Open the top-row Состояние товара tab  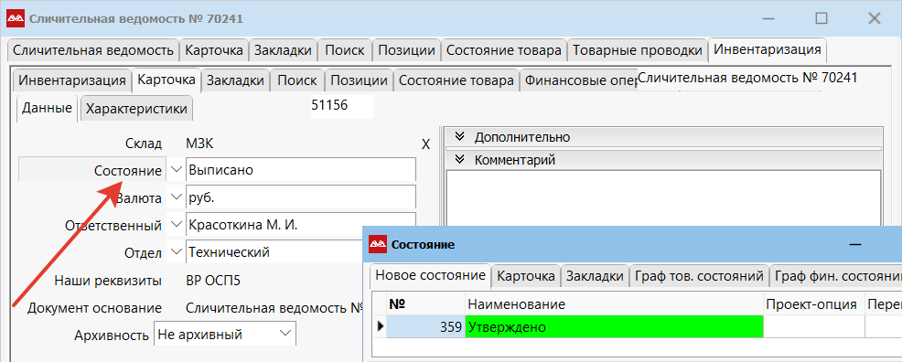[503, 50]
